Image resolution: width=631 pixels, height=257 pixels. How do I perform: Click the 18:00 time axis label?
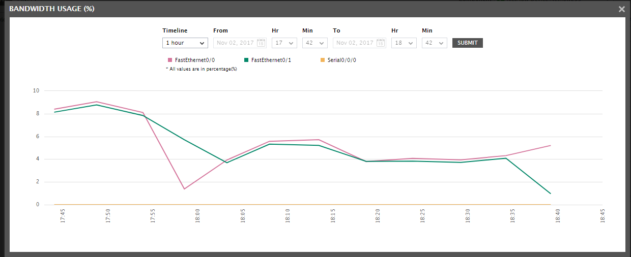point(198,216)
